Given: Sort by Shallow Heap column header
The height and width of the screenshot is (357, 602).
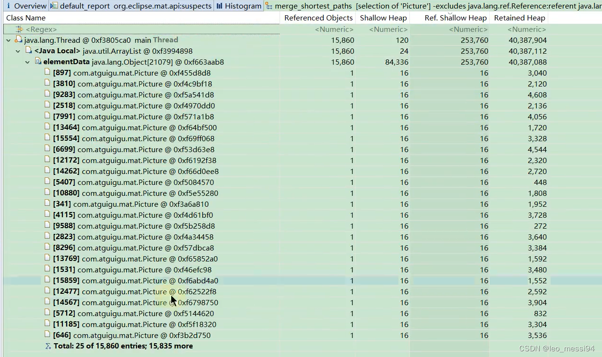Looking at the screenshot, I should coord(383,18).
